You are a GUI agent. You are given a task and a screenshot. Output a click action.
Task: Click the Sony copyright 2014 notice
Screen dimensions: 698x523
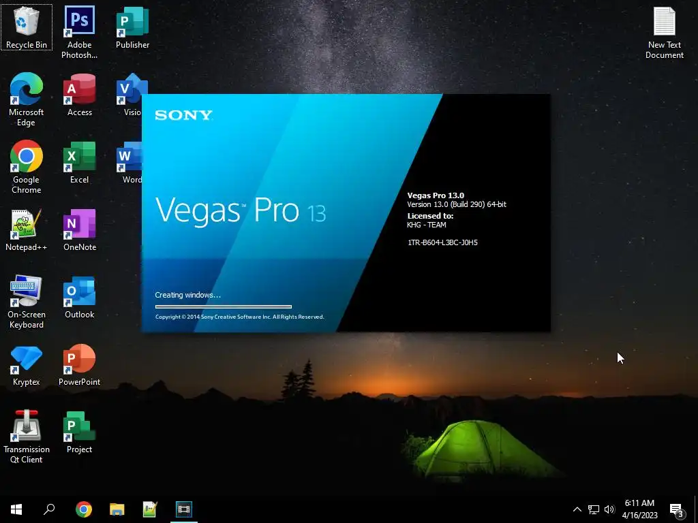(239, 317)
